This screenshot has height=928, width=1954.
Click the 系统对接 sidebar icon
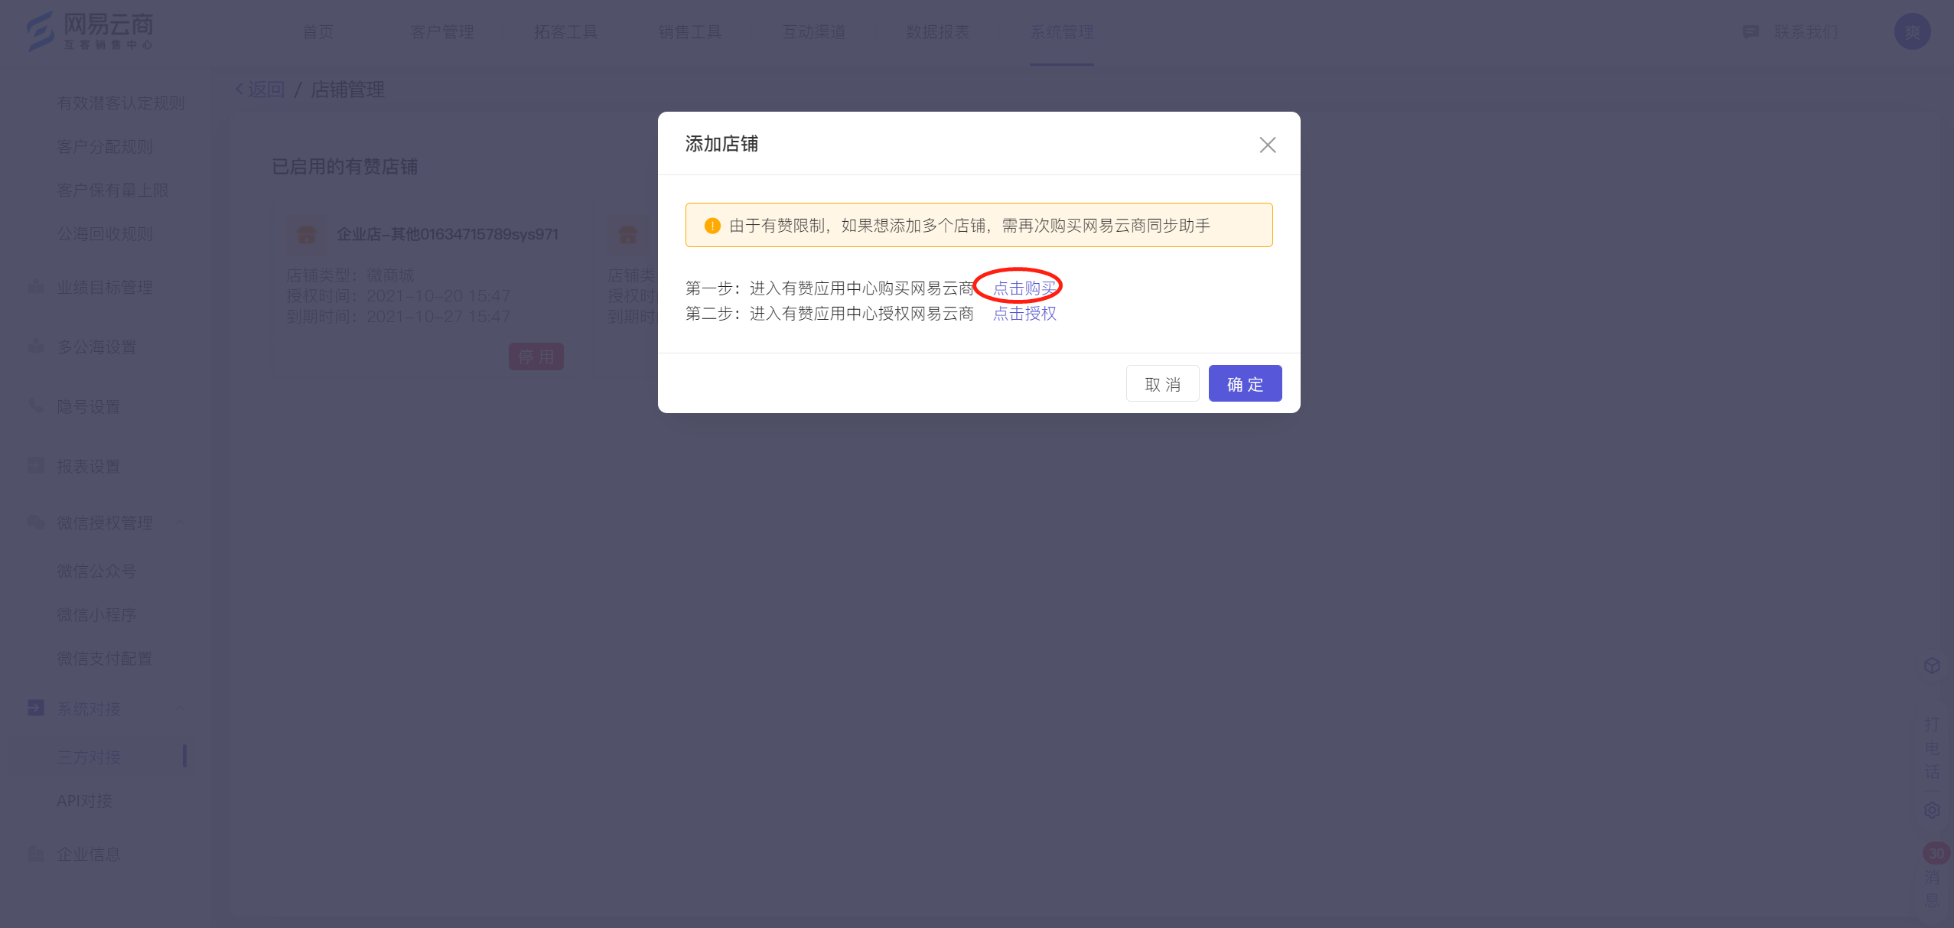tap(35, 708)
